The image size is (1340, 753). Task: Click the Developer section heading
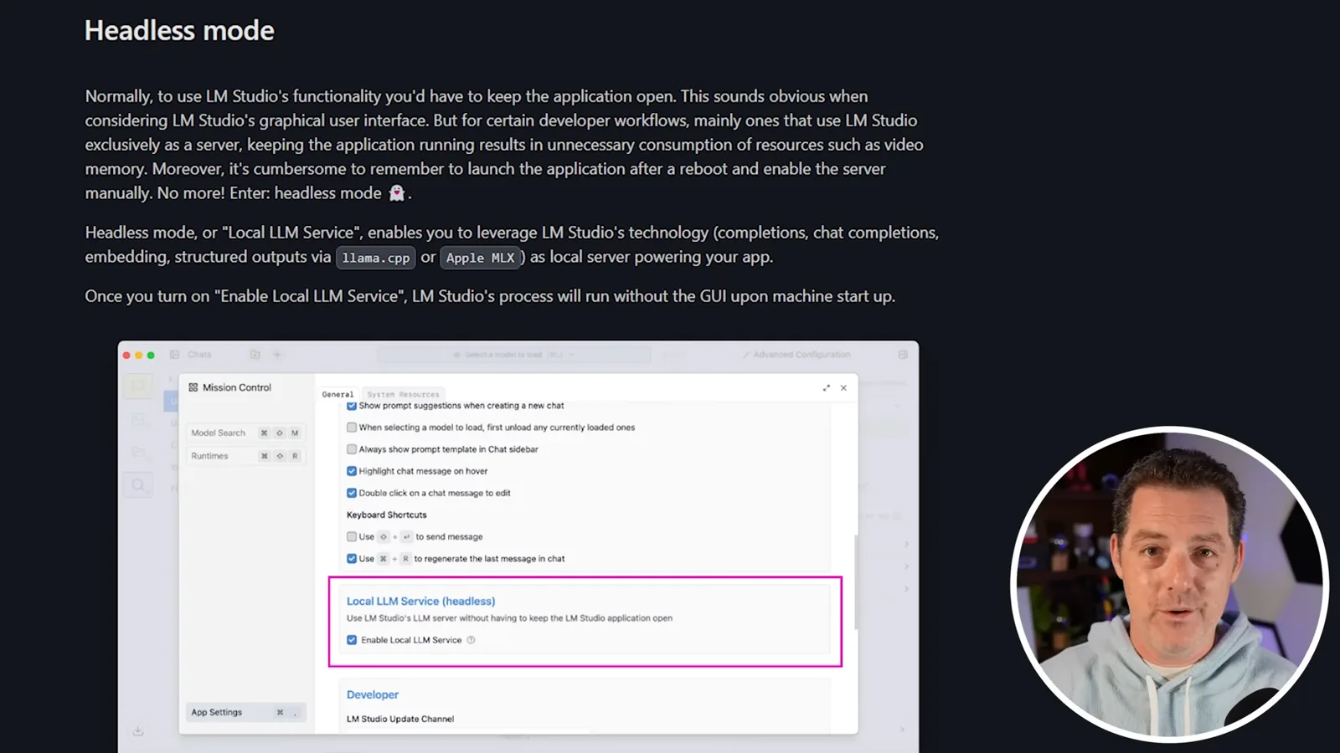[x=373, y=694]
